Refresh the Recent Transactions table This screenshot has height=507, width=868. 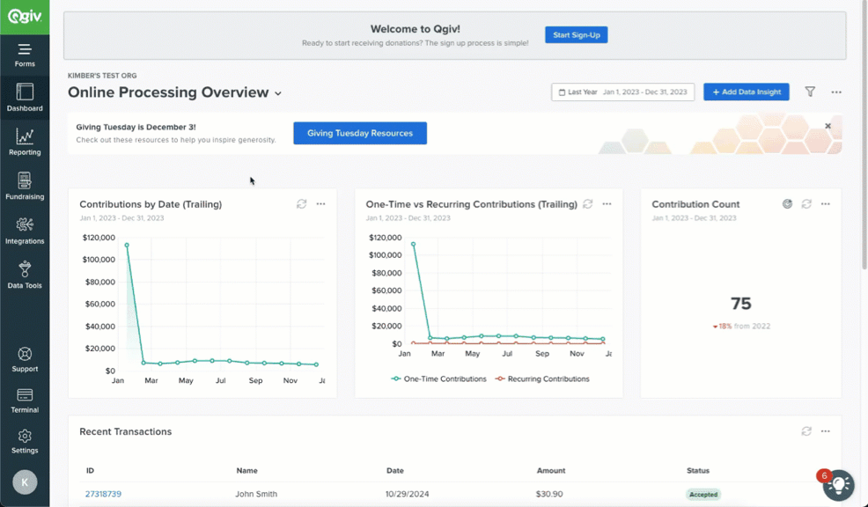pos(806,431)
